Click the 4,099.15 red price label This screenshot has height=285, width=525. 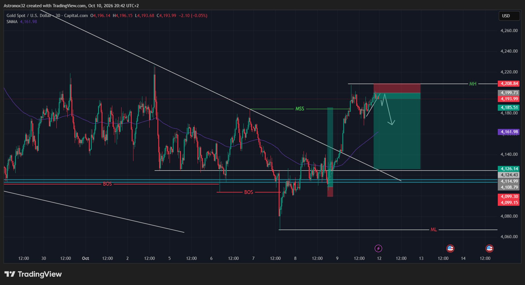509,203
